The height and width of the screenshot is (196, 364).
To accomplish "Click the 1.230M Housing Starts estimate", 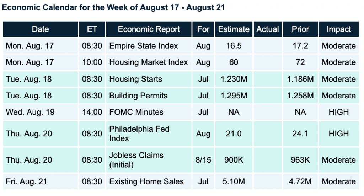I will click(234, 79).
